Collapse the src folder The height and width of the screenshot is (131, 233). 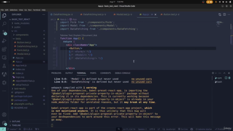coord(16,31)
